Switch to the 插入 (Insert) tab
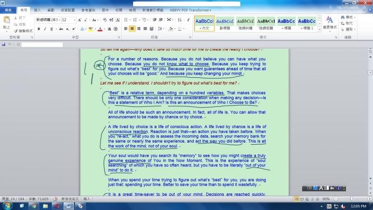The width and height of the screenshot is (373, 210). coord(37,10)
